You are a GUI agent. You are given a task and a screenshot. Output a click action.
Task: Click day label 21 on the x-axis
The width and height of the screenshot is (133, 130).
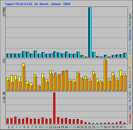(86, 127)
